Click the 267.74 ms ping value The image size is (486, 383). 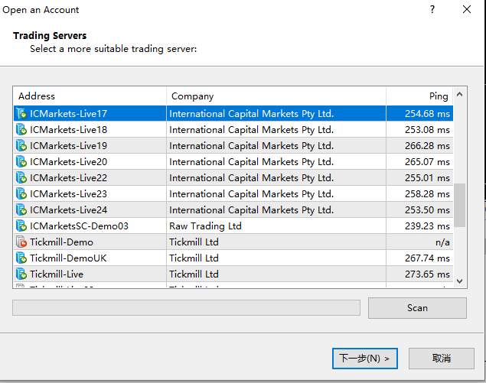[x=427, y=258]
